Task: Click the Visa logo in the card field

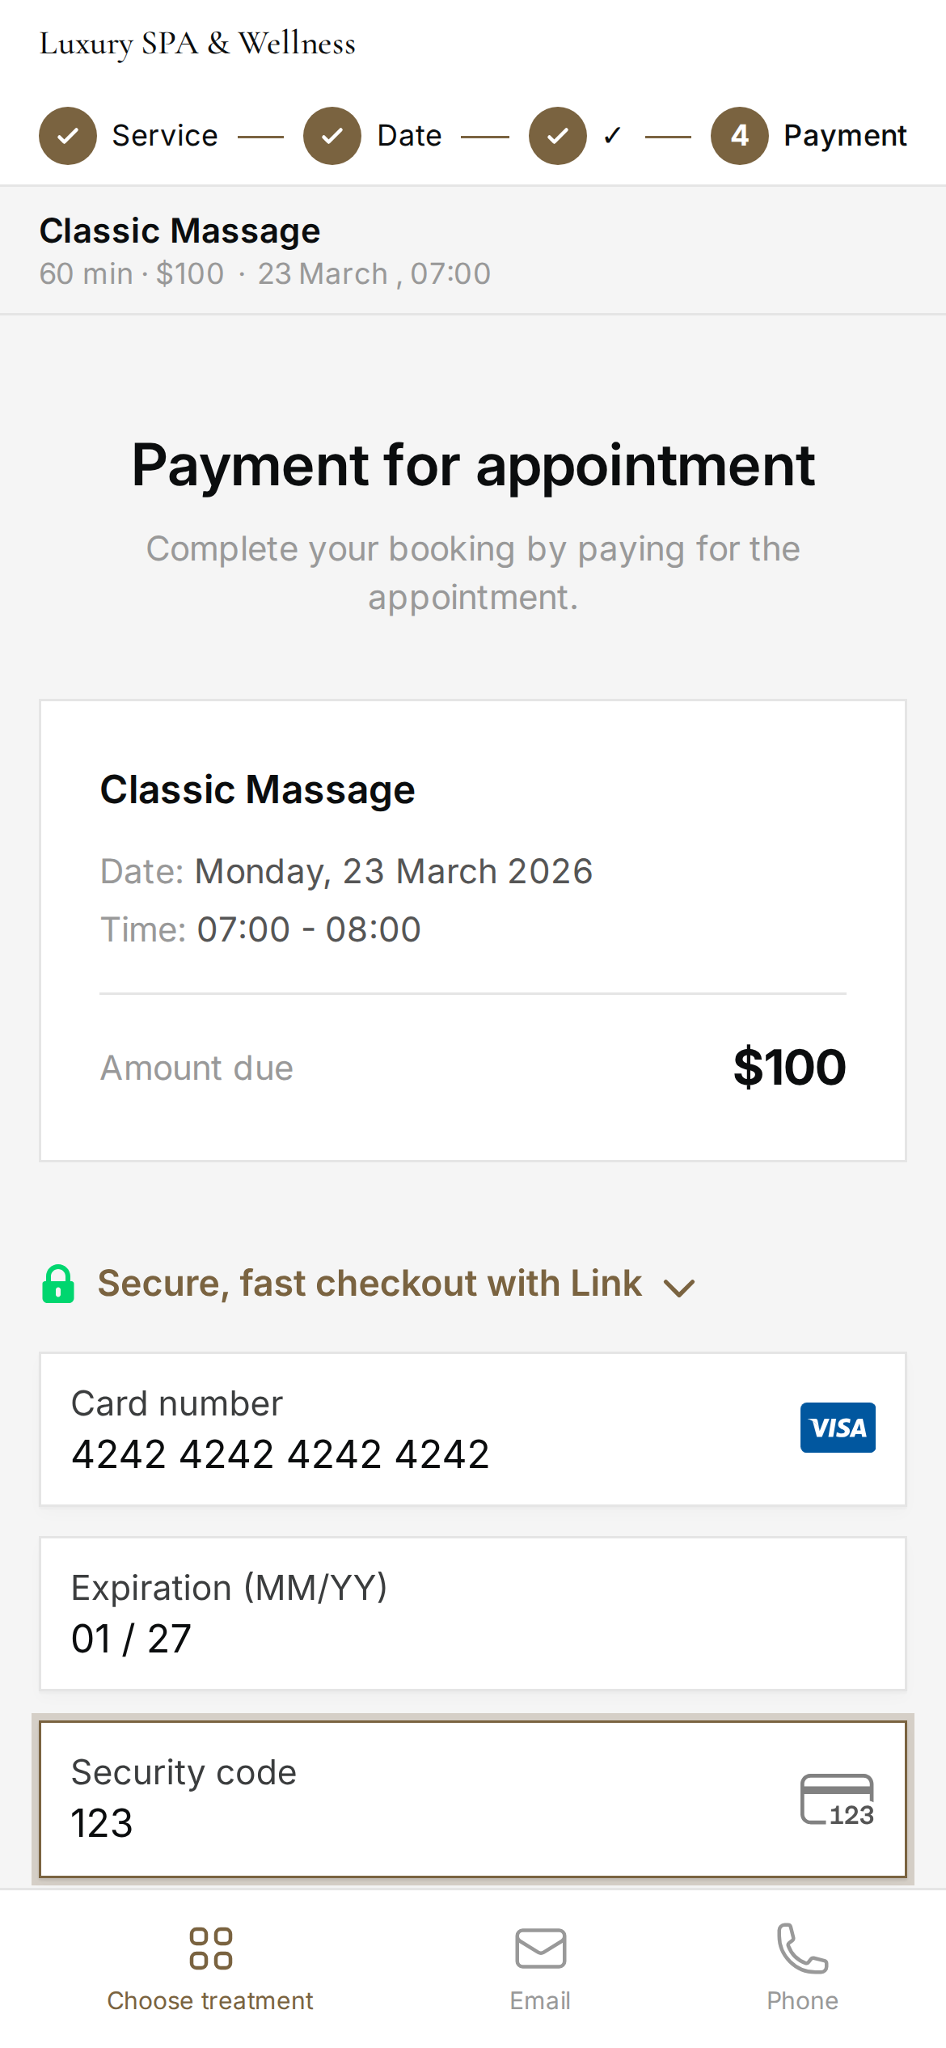Action: (838, 1428)
